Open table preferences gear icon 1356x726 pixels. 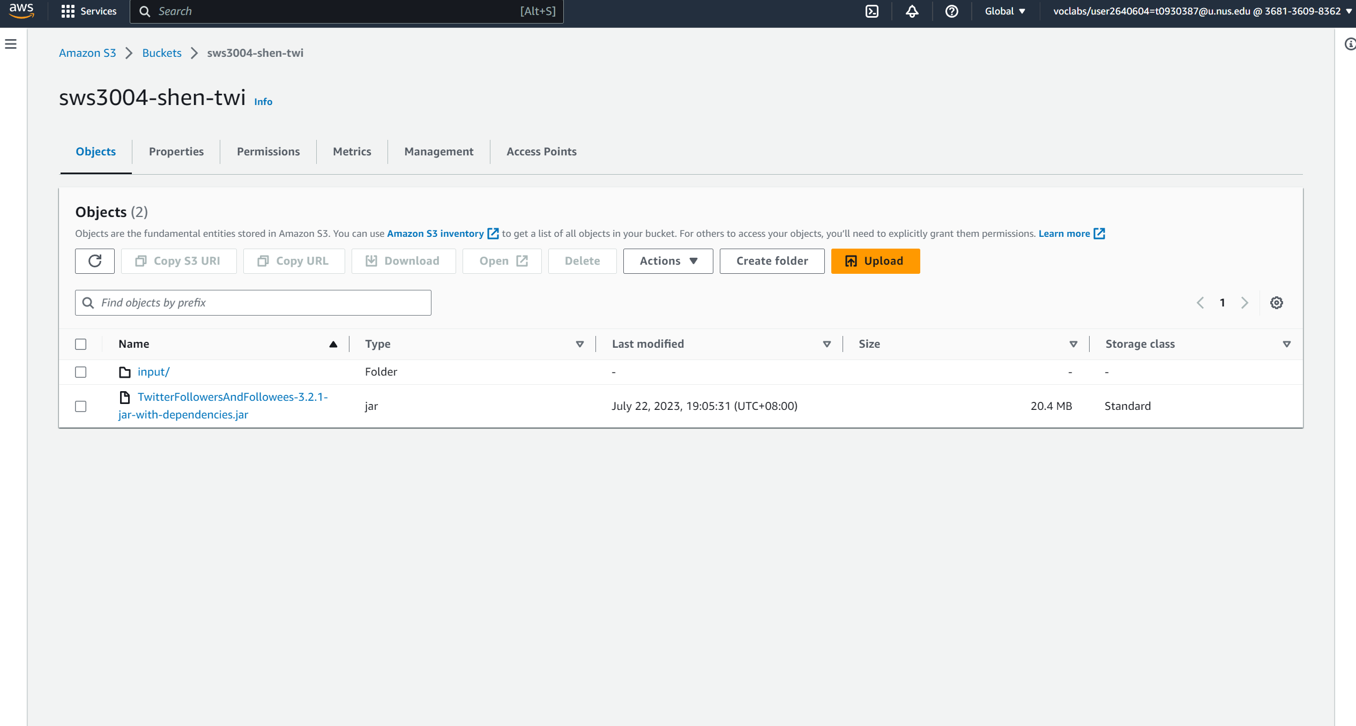(1277, 303)
